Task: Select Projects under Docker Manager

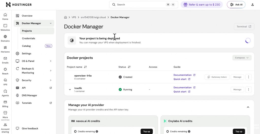Action: (x=37, y=31)
